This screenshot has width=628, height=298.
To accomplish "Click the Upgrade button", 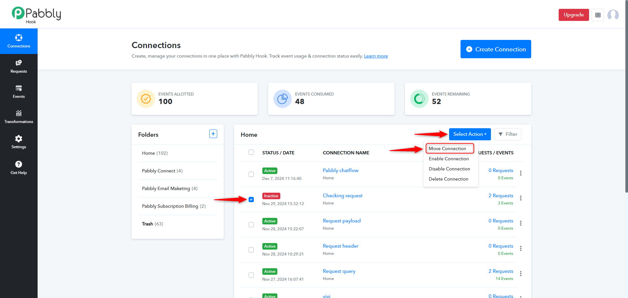I will pyautogui.click(x=574, y=15).
